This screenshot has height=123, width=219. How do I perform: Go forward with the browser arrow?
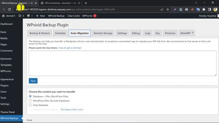(x=4, y=9)
